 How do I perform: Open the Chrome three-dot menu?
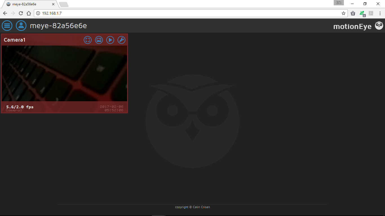[x=380, y=13]
